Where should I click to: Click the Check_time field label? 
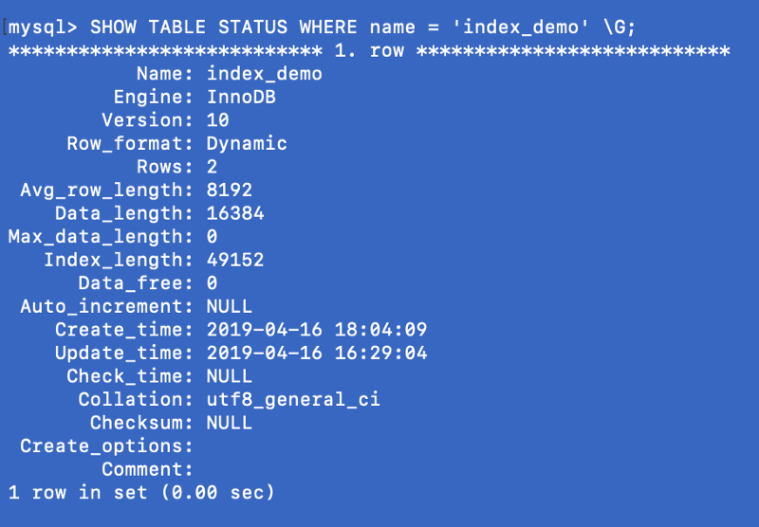(131, 376)
